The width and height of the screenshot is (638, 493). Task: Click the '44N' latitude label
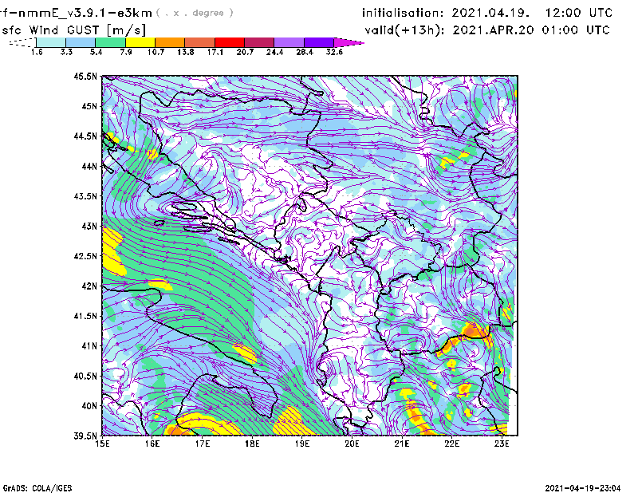tap(89, 166)
